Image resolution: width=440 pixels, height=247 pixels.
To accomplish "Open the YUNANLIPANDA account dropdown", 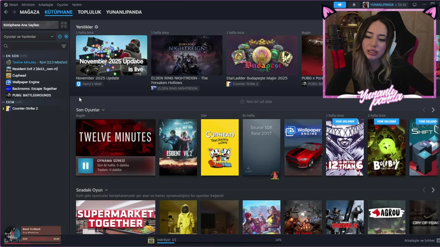I will [x=396, y=5].
